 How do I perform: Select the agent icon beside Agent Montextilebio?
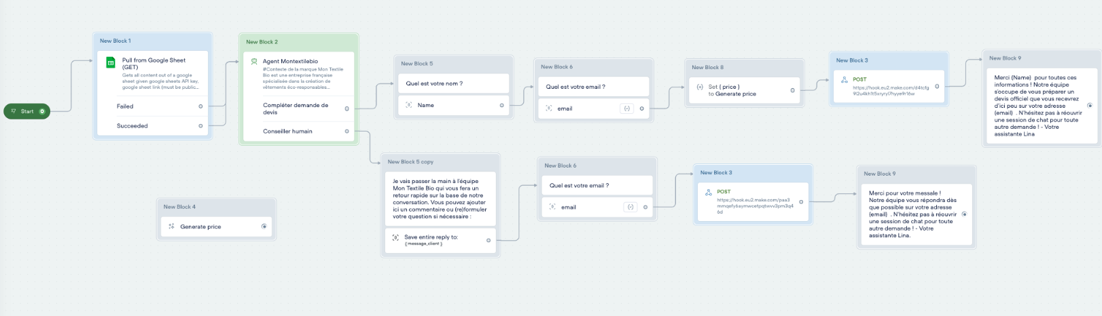click(254, 62)
